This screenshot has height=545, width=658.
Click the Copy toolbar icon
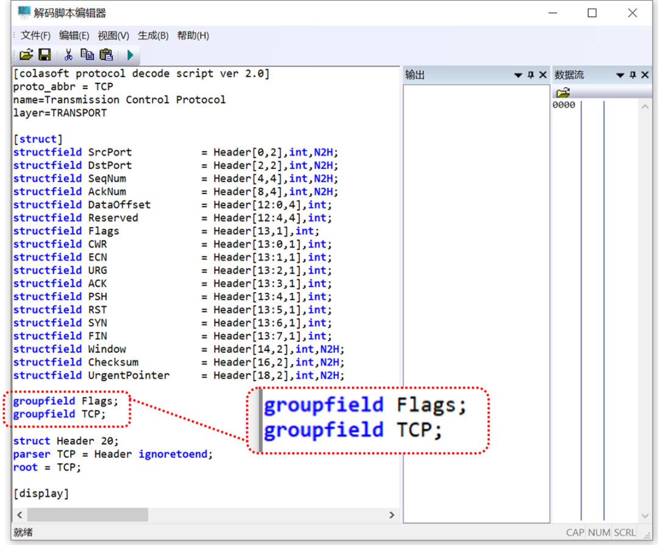click(x=87, y=55)
